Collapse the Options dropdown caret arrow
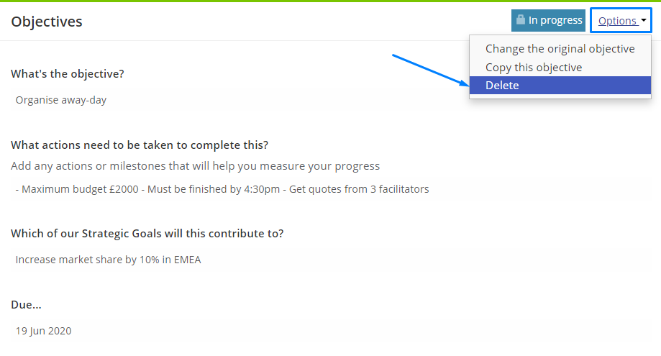 click(644, 20)
